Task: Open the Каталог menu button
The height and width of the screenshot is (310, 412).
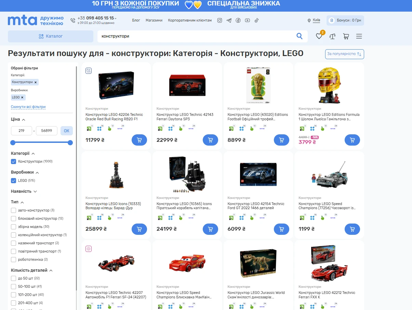Action: 51,36
